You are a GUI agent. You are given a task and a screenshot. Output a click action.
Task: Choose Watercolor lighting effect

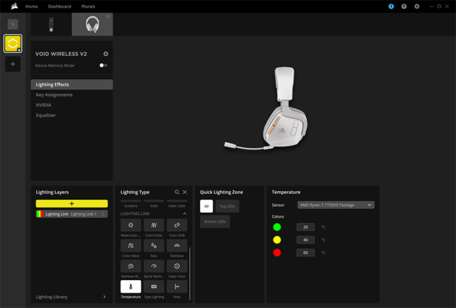point(131,225)
